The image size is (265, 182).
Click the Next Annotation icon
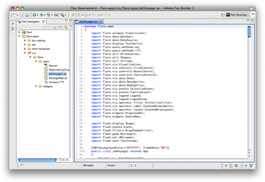pos(79,15)
